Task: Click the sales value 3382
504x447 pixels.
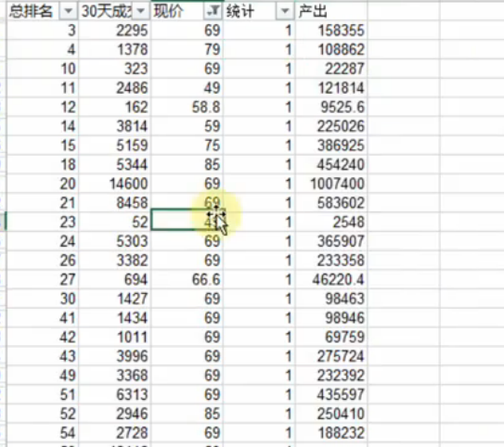Action: pos(114,261)
